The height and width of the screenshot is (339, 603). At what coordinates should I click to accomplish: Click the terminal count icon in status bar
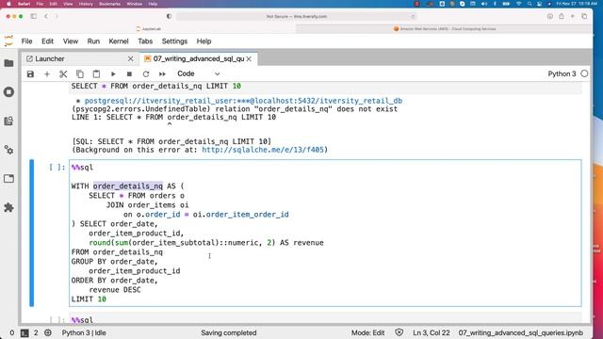(x=24, y=332)
